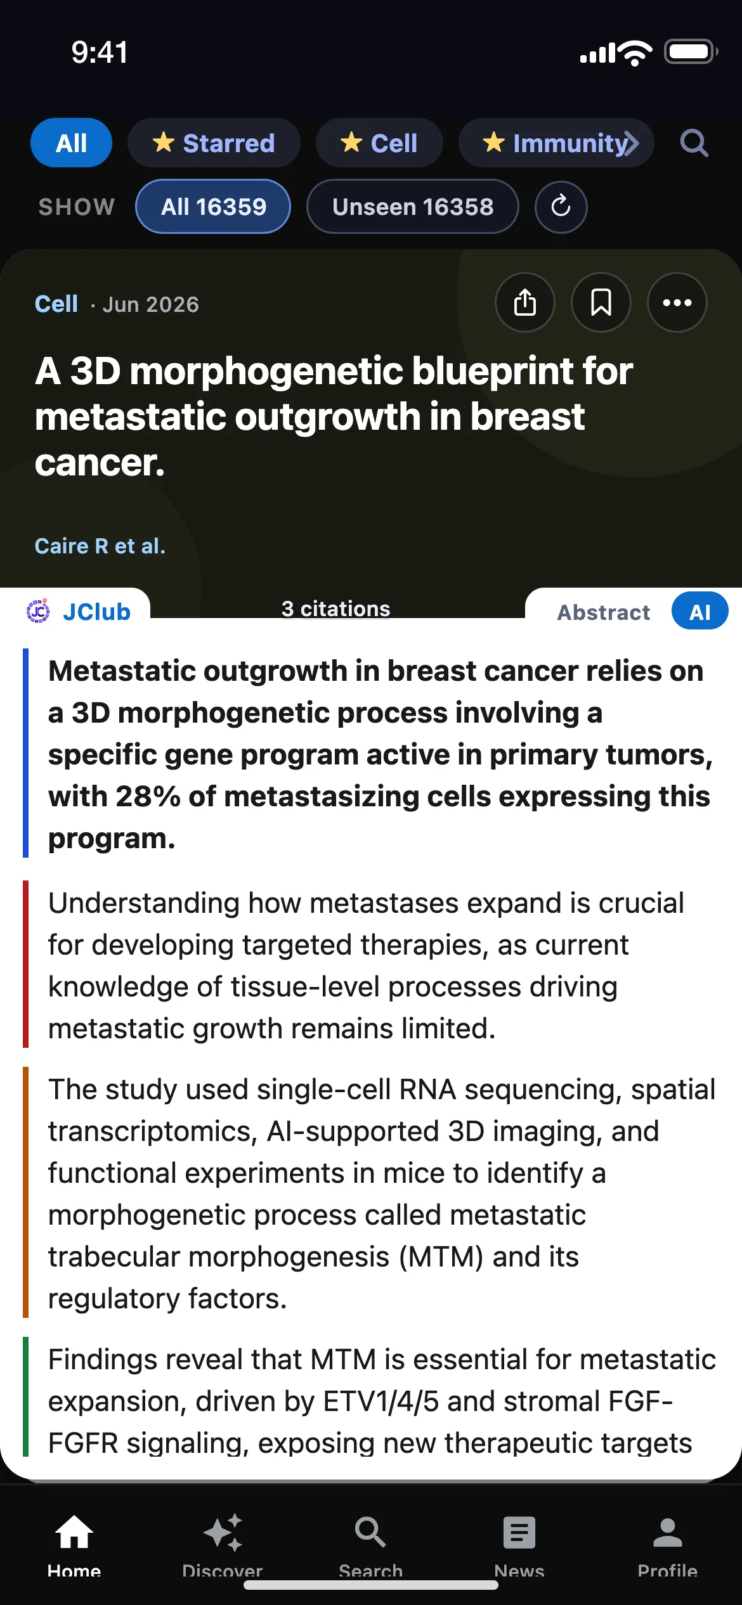The width and height of the screenshot is (742, 1605).
Task: Show only Unseen 16358 papers
Action: tap(412, 207)
